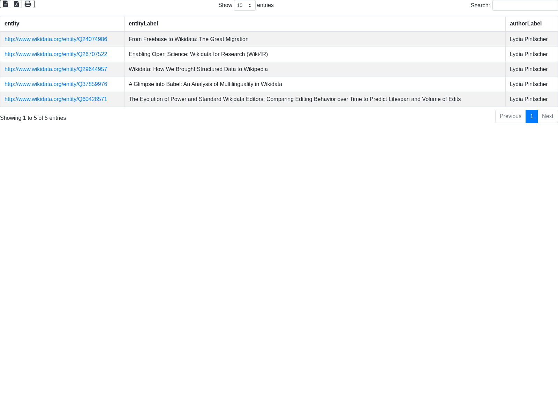Click Lydia Pintscher in the first row

[529, 39]
